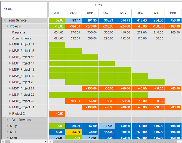
Task: Click MSP_Project 23 August cell -184.00
Action: click(73, 101)
